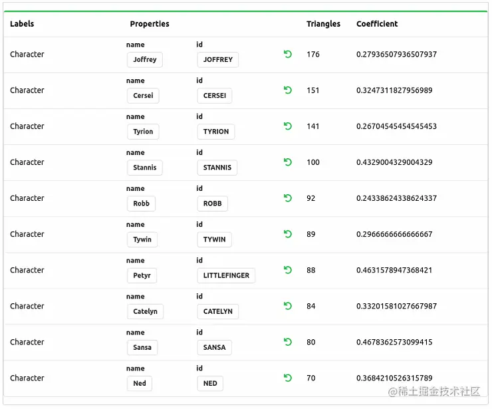Viewport: 492px width, 409px height.
Task: Click the green refresh icon in Joffrey row
Action: click(x=287, y=55)
